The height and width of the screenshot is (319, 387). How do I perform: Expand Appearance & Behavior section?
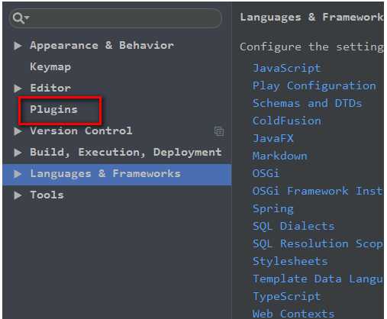(x=18, y=46)
